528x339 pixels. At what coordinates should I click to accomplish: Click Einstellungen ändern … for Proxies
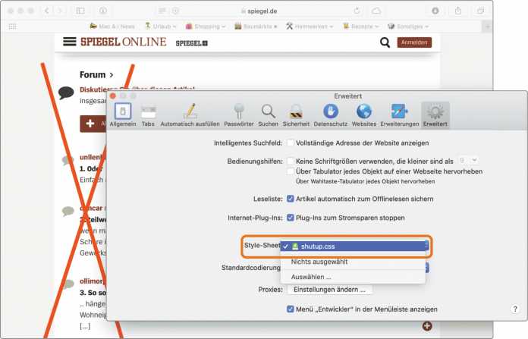coord(330,290)
